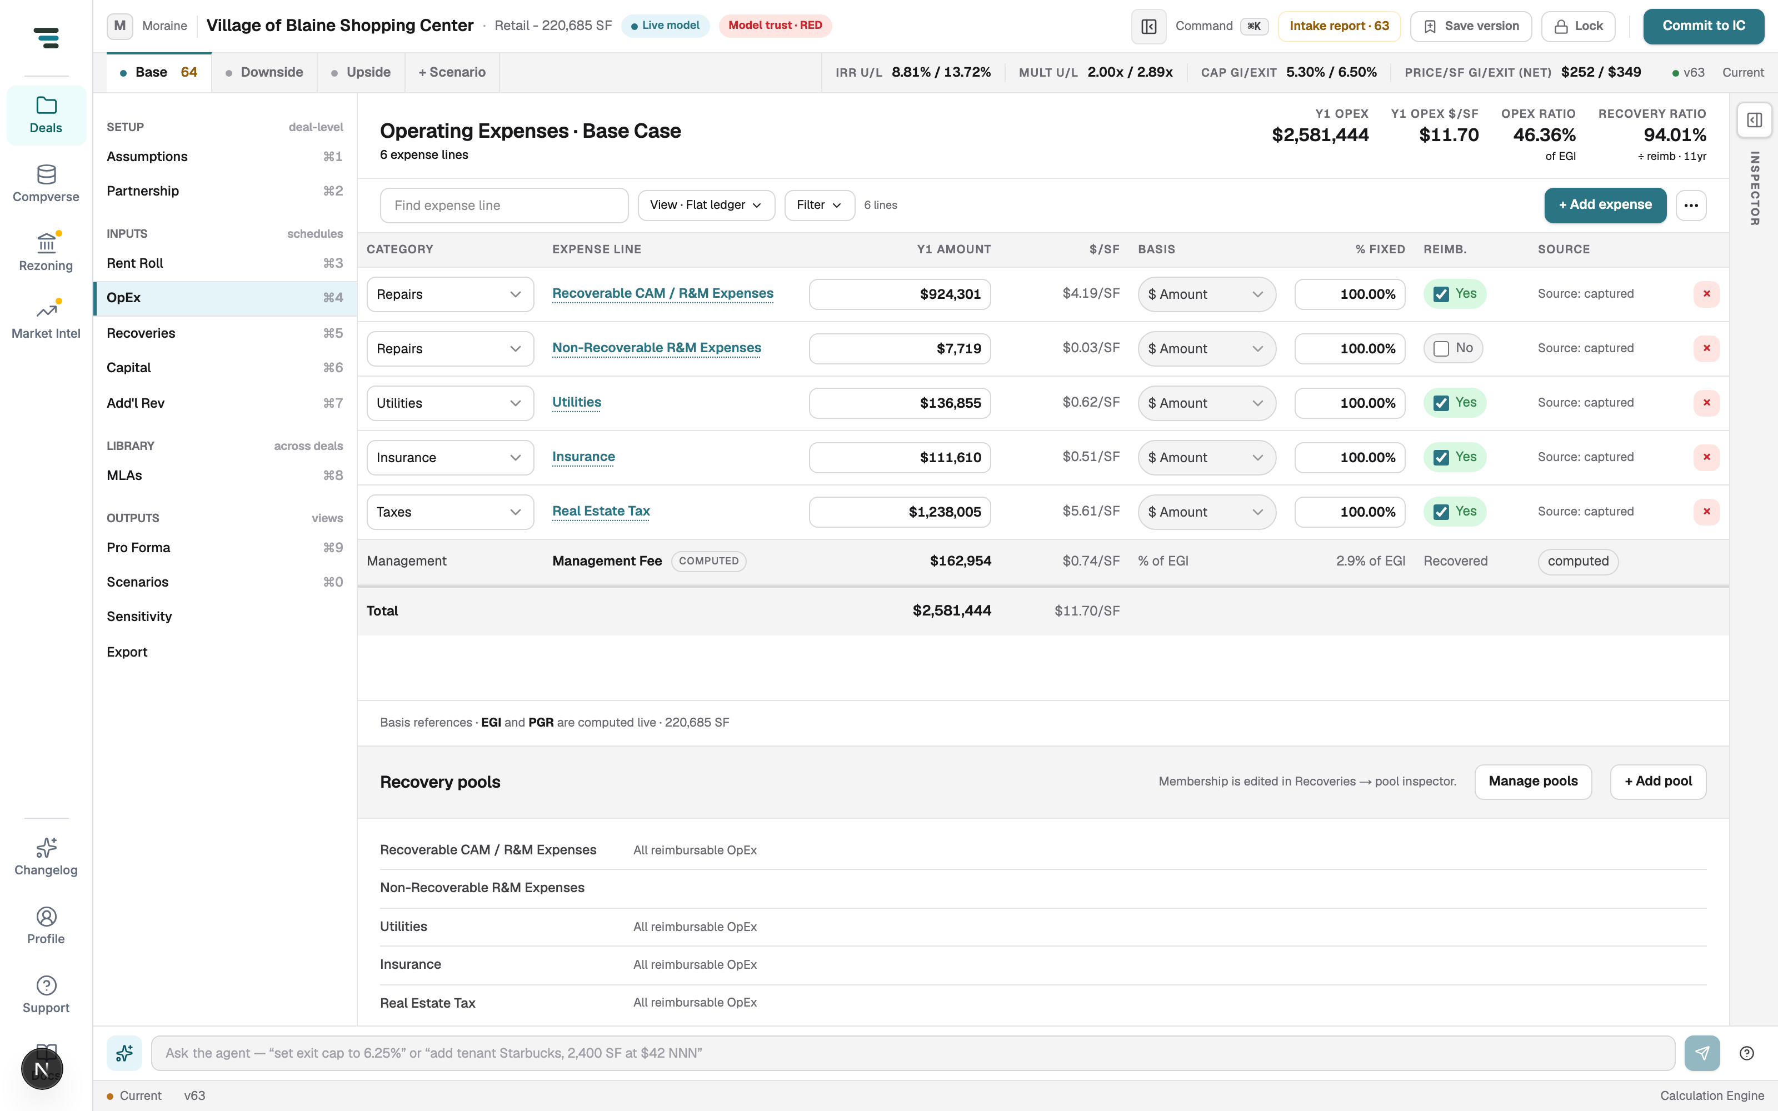
Task: Uncheck Reimb. for Recoverable CAM / R&M Expenses
Action: pyautogui.click(x=1441, y=294)
